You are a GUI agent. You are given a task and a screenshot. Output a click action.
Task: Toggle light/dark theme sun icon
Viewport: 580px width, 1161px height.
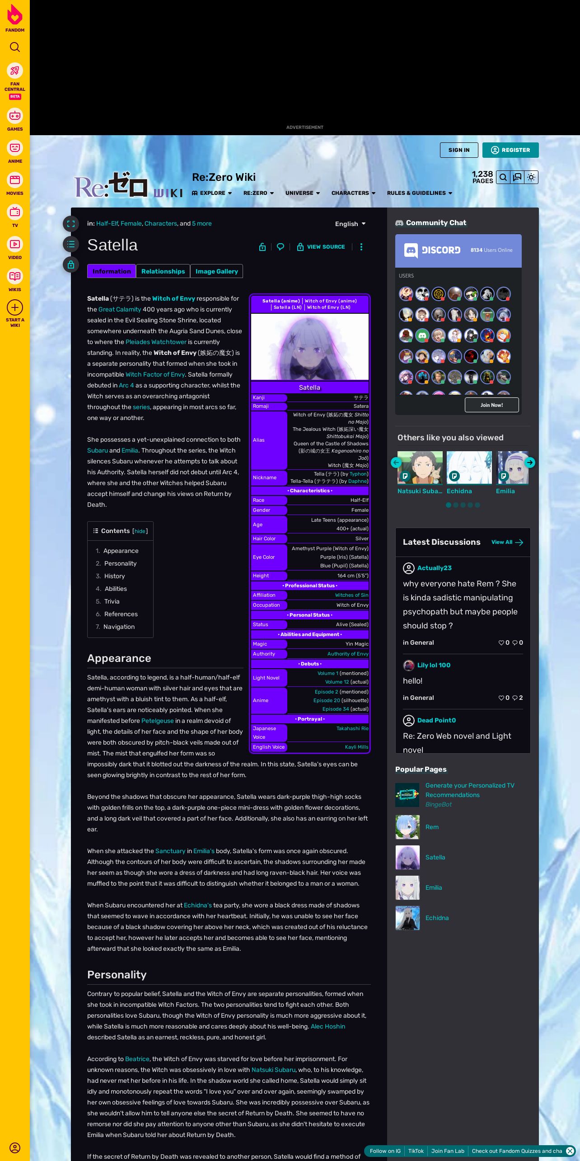point(531,177)
